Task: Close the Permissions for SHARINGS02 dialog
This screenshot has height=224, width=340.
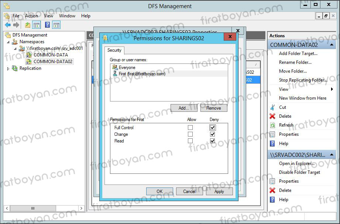Action: pos(230,37)
